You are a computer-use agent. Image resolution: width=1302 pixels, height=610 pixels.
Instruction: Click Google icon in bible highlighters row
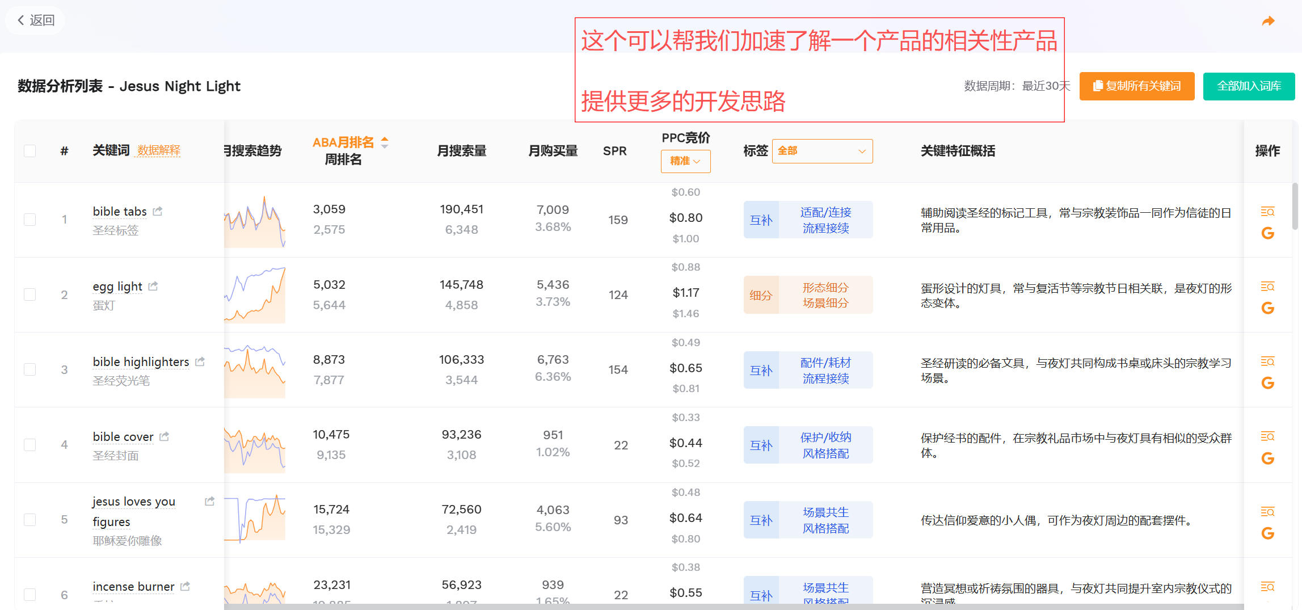coord(1267,383)
